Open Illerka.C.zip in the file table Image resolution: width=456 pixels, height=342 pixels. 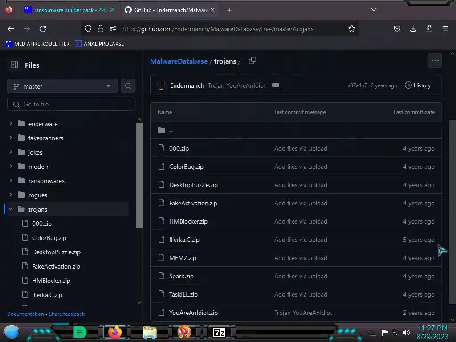(184, 240)
